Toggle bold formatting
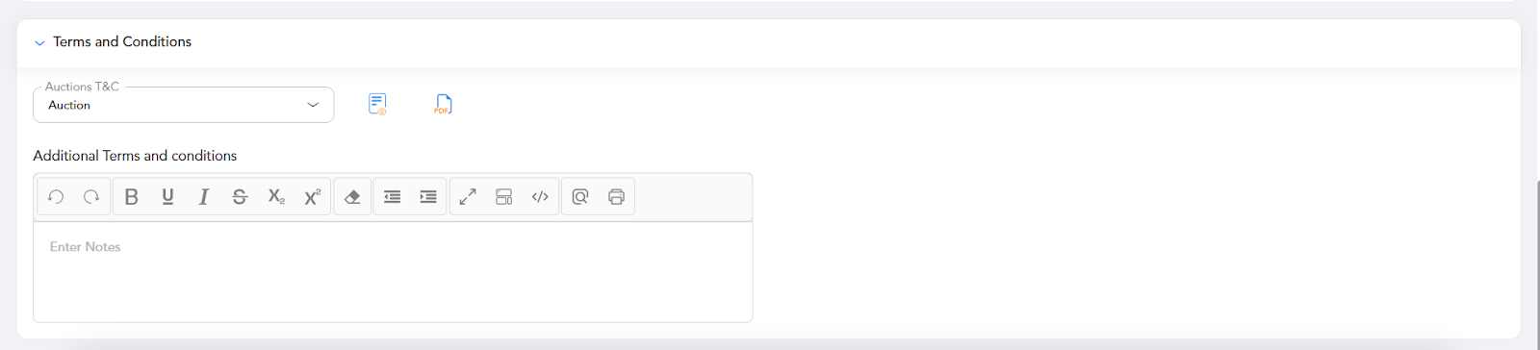The height and width of the screenshot is (350, 1540). coord(132,197)
